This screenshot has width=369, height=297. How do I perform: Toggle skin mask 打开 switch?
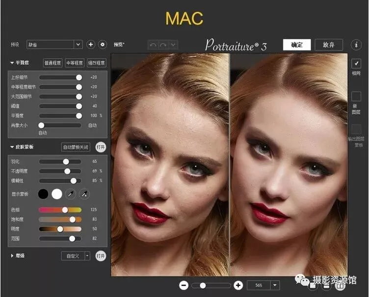click(x=101, y=147)
